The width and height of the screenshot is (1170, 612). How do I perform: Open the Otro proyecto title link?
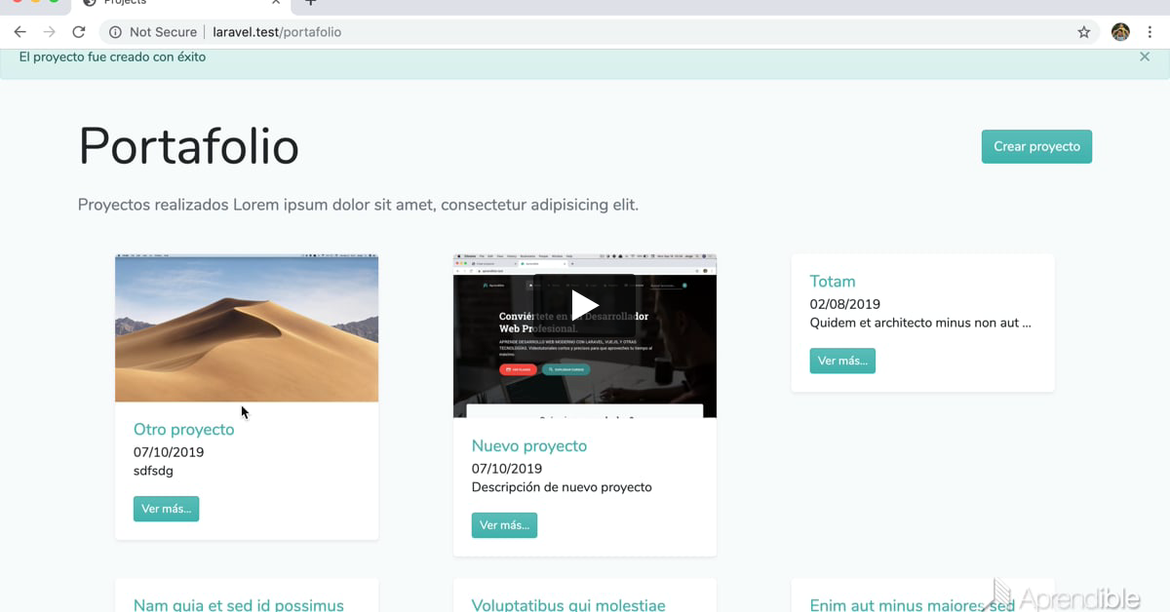pos(183,429)
